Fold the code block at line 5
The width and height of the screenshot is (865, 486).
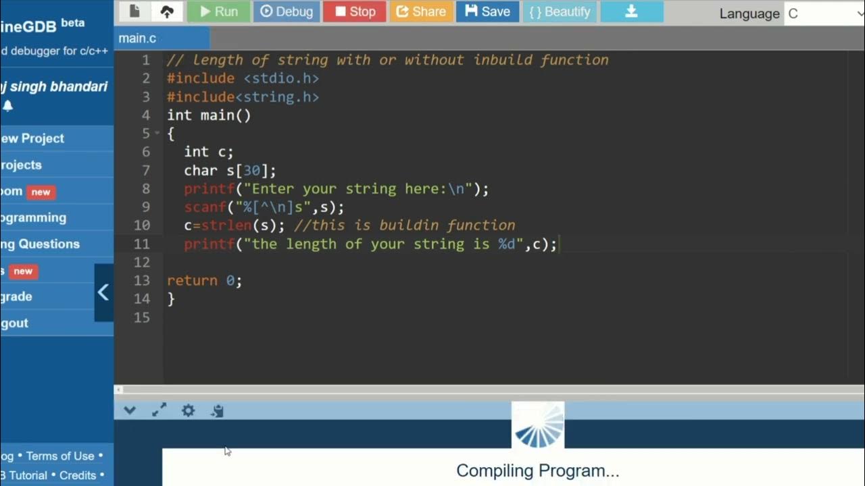click(x=157, y=134)
